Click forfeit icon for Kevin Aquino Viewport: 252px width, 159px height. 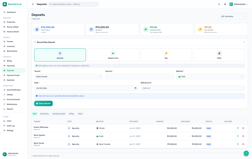coord(243,136)
